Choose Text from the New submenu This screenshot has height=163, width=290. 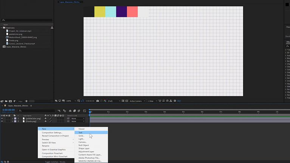(81, 132)
